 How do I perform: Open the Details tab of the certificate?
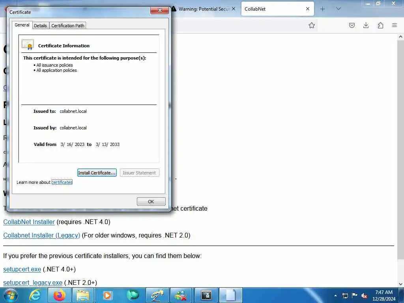[x=41, y=26]
